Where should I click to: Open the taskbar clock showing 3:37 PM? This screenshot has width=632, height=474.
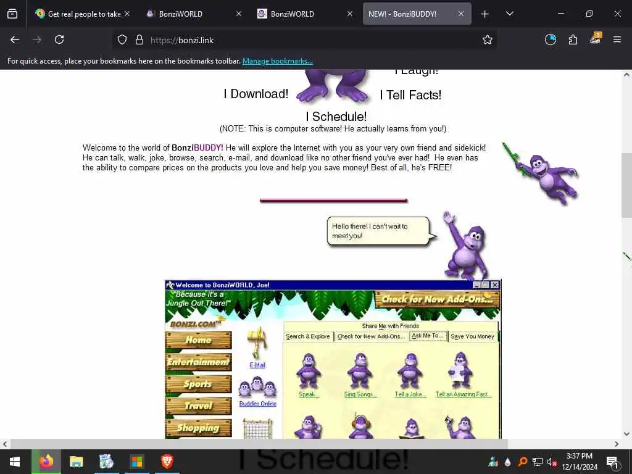(579, 462)
